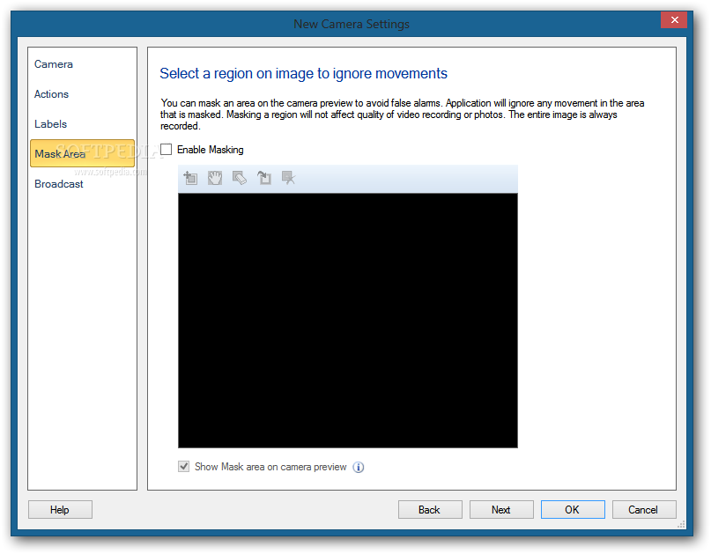Open the Labels section
The width and height of the screenshot is (711, 554).
[x=51, y=124]
